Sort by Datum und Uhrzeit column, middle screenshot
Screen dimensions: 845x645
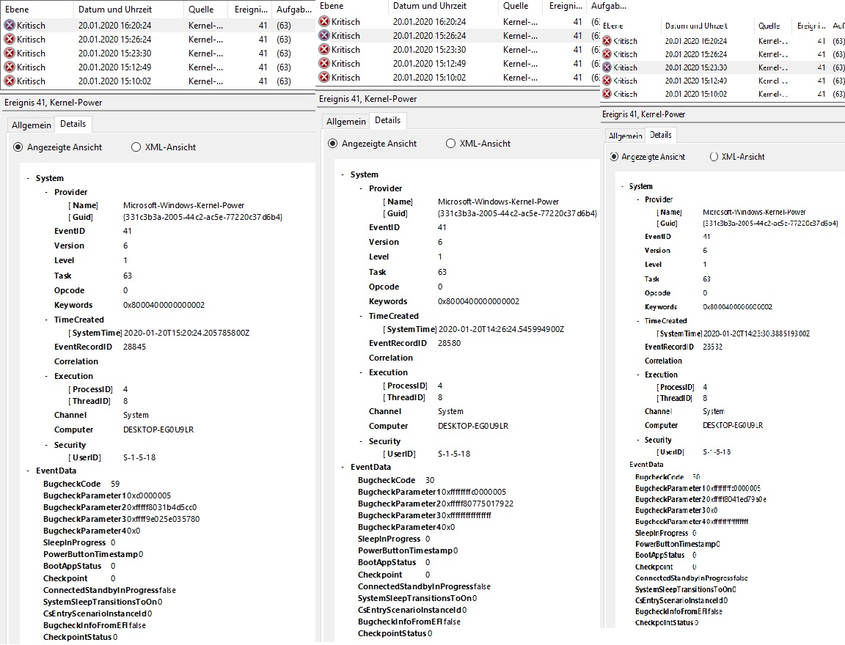point(443,5)
